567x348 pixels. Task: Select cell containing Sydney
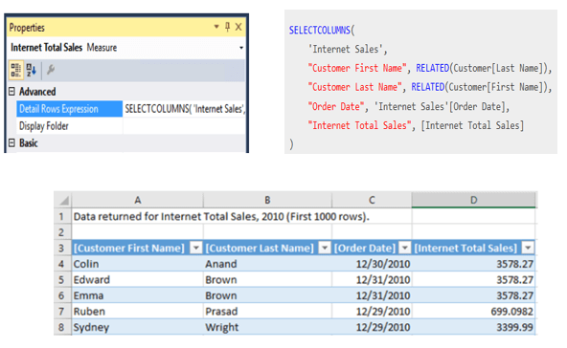tap(137, 327)
